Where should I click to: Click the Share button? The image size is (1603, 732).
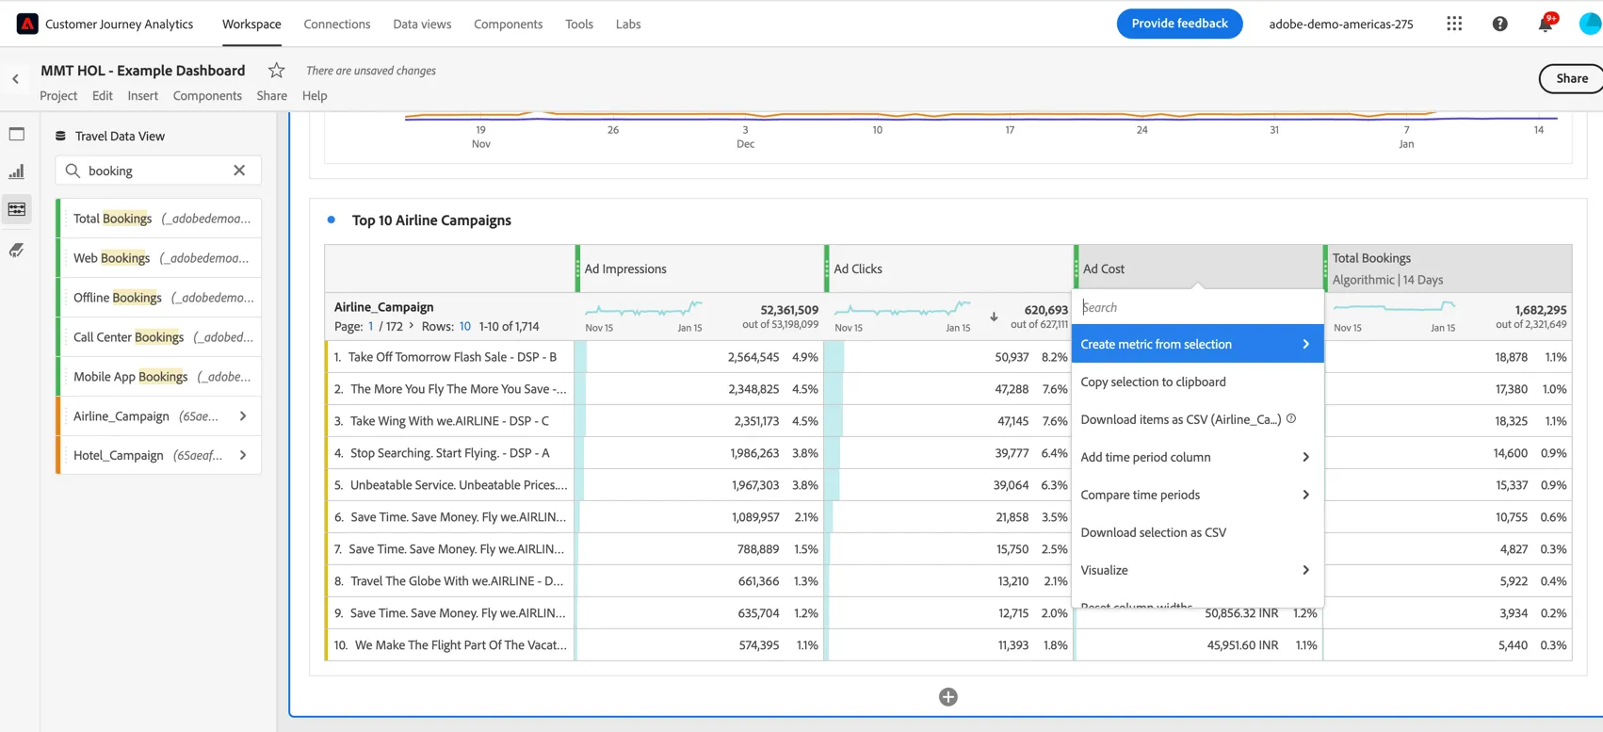1571,78
